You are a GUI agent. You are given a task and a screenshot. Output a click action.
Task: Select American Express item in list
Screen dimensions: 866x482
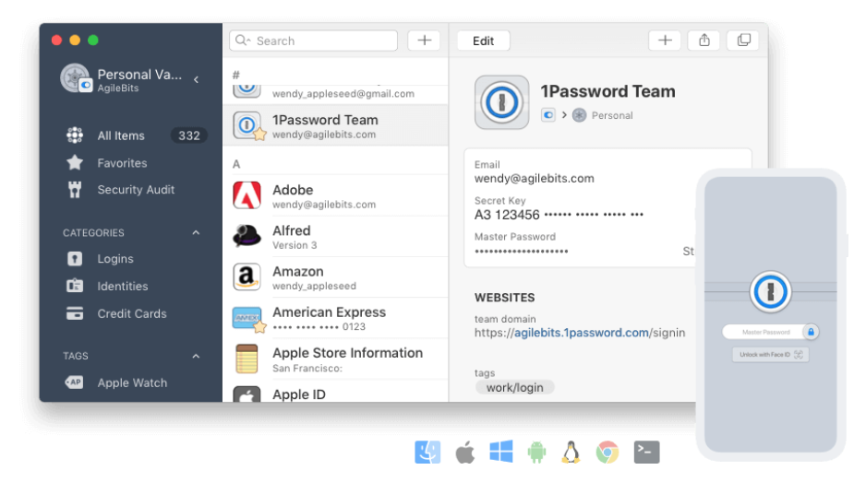(336, 318)
